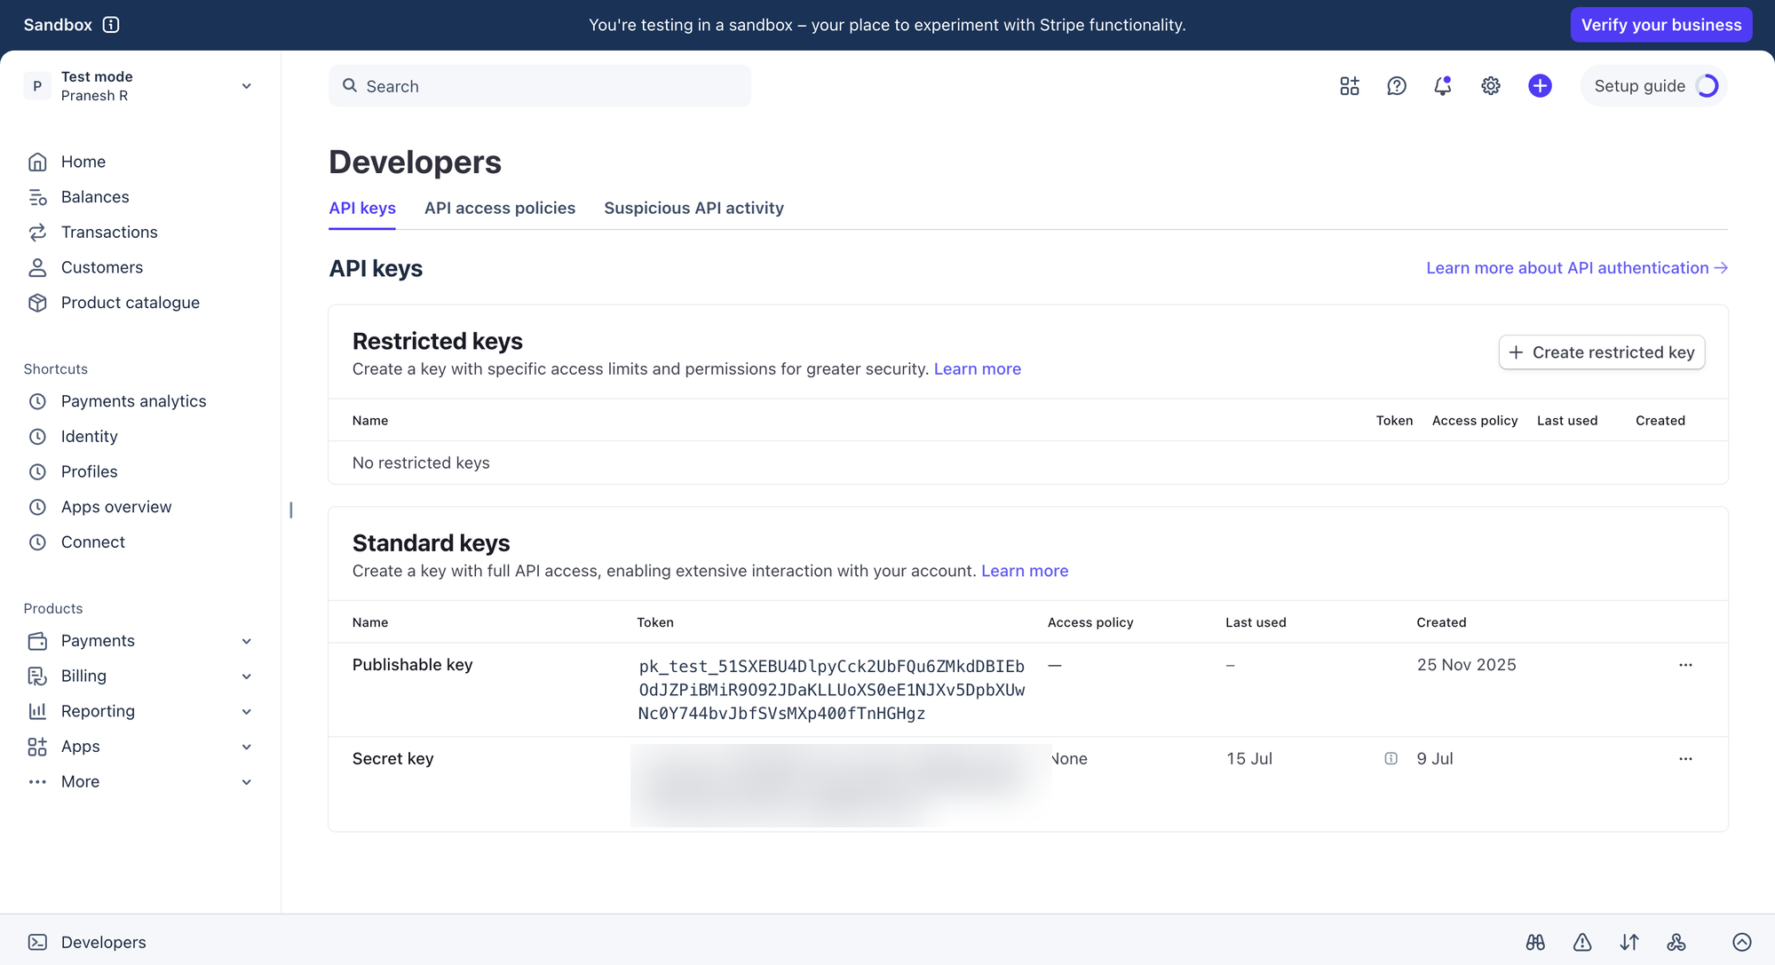This screenshot has width=1775, height=965.
Task: Open the apps grid icon in header
Action: point(1350,86)
